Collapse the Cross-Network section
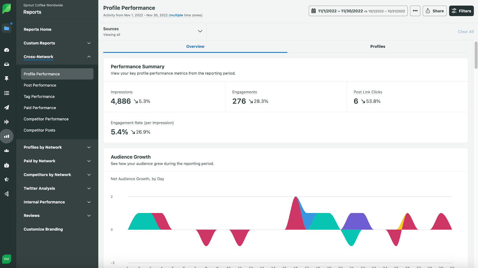 click(x=89, y=57)
